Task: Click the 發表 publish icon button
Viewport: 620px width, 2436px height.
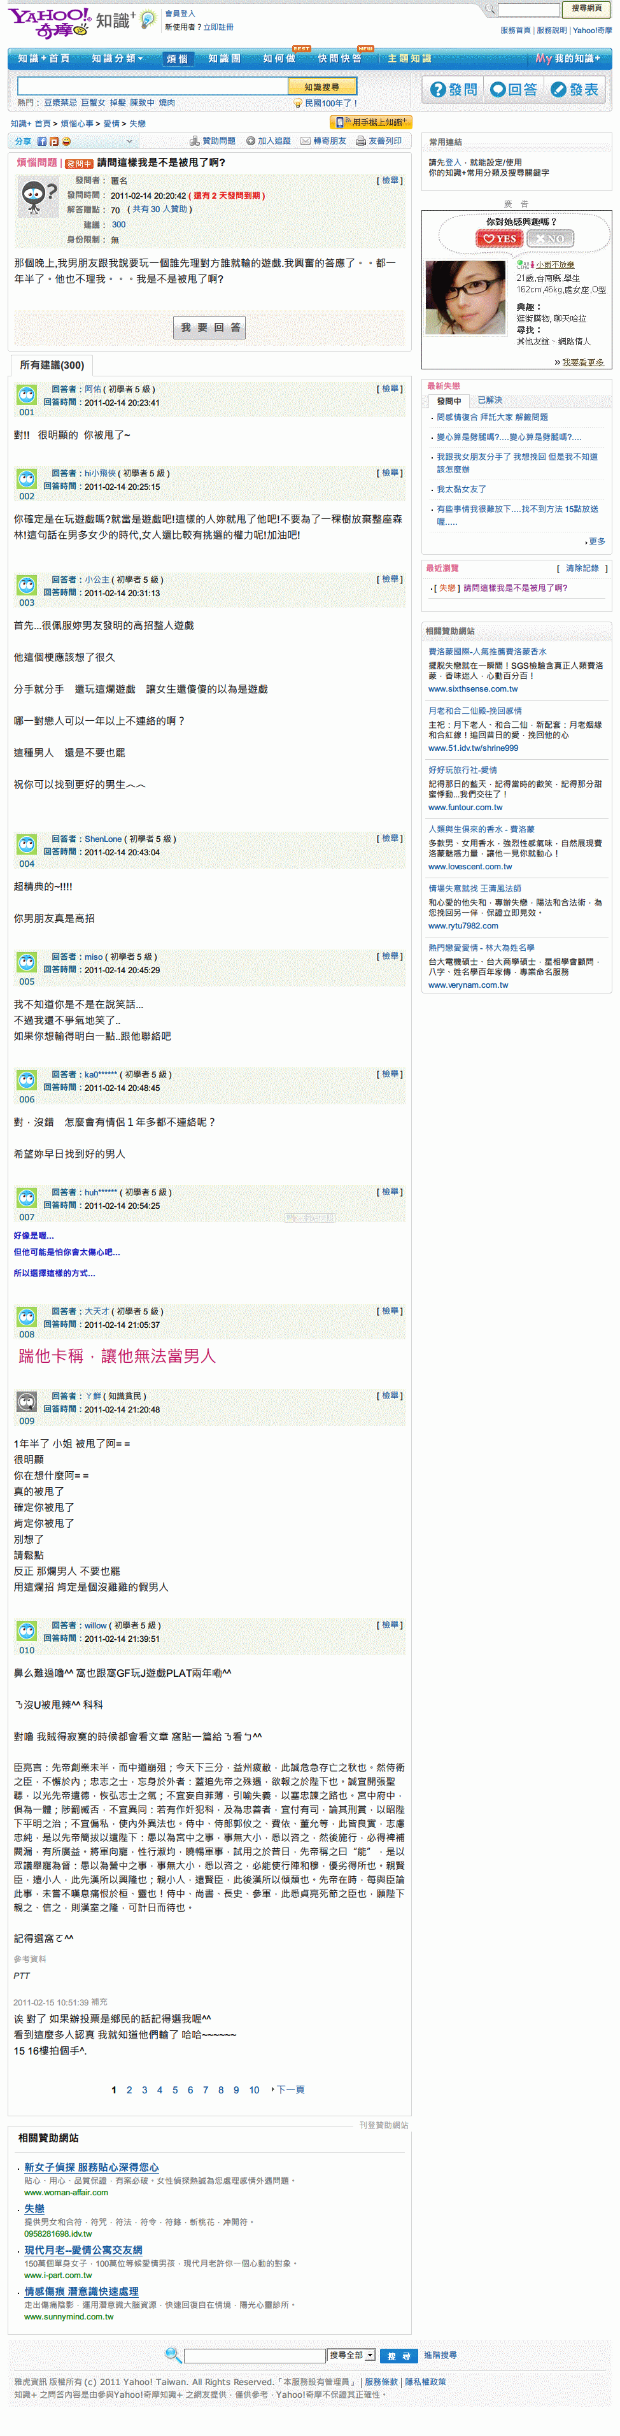Action: pyautogui.click(x=558, y=90)
